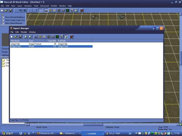The height and width of the screenshot is (136, 182).
Task: Expand Windows Explorer taskbar group dropdown arrow
Action: click(80, 133)
